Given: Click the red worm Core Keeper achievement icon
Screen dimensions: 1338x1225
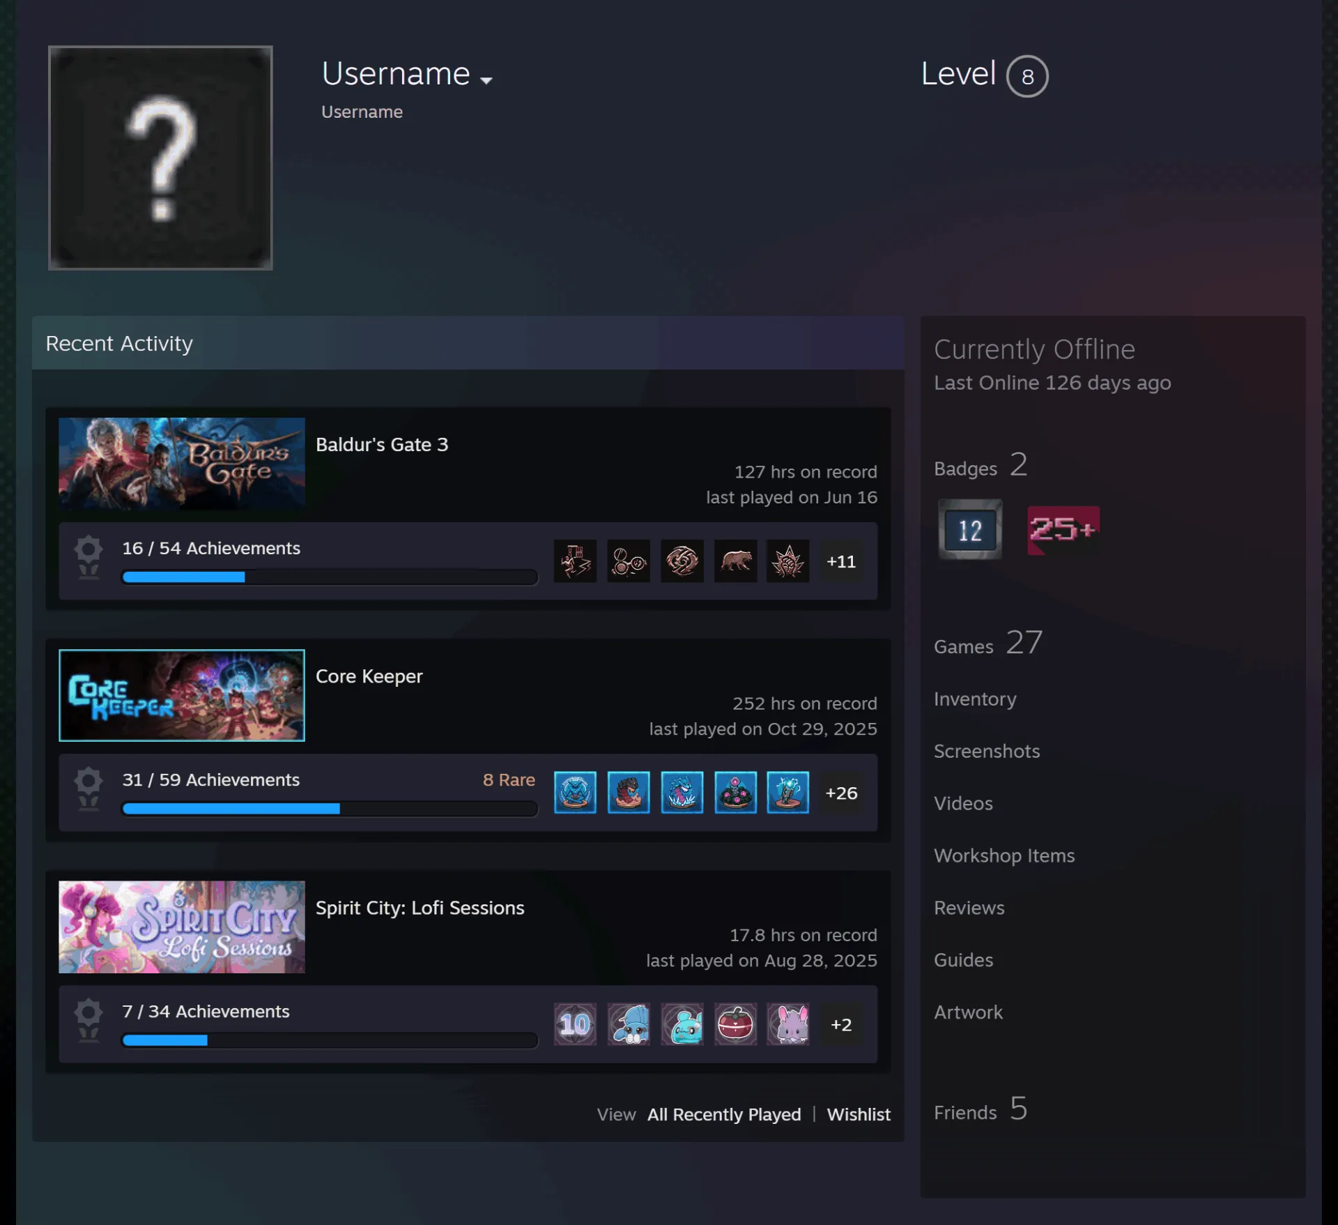Looking at the screenshot, I should (x=629, y=792).
